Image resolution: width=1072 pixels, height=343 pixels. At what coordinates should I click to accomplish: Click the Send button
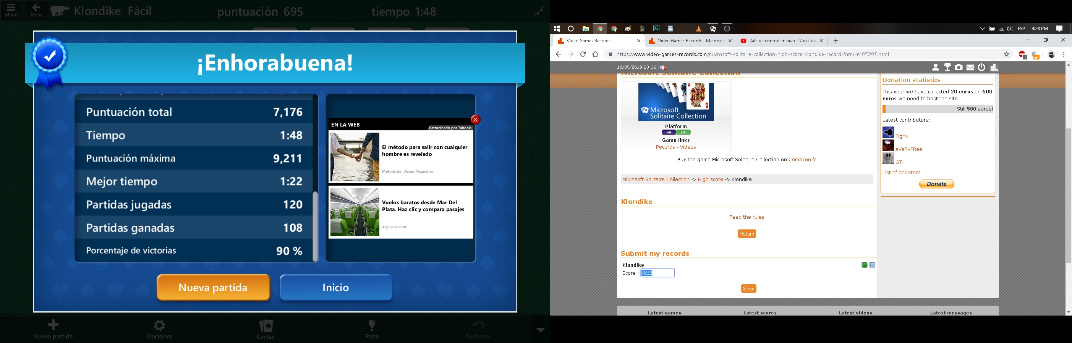[x=748, y=289]
